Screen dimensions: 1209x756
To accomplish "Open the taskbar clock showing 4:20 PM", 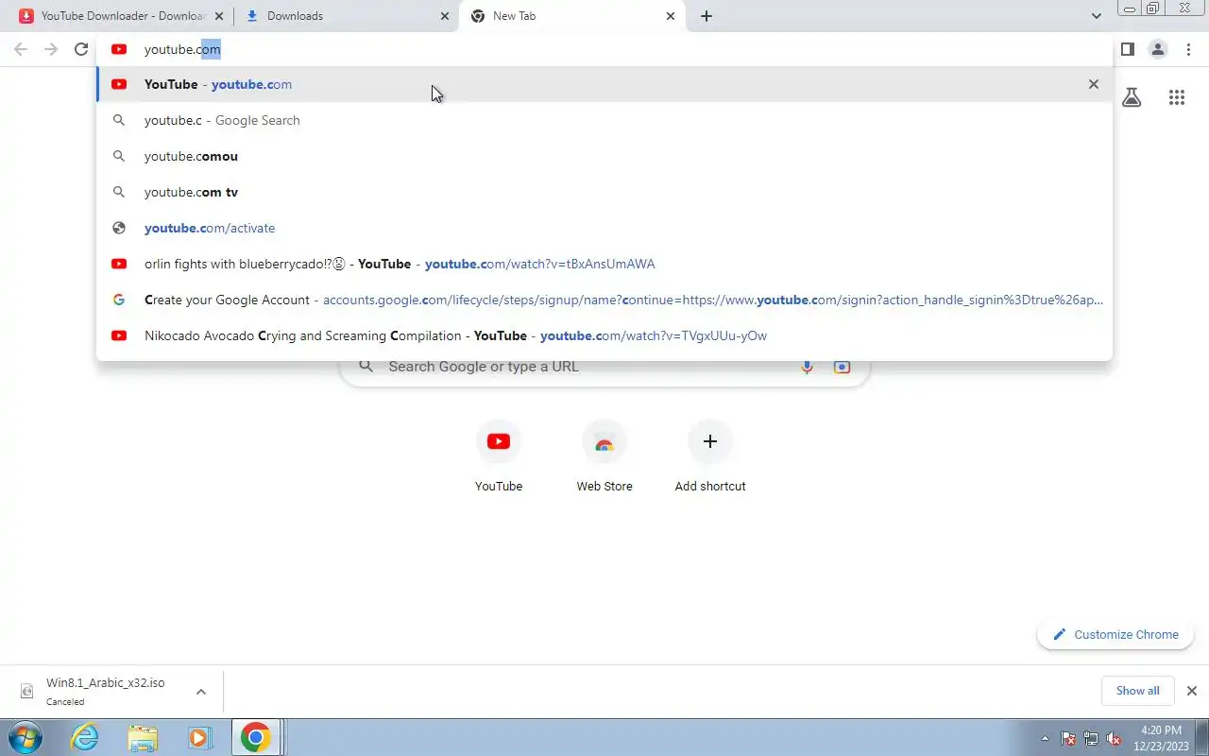I will click(x=1163, y=738).
